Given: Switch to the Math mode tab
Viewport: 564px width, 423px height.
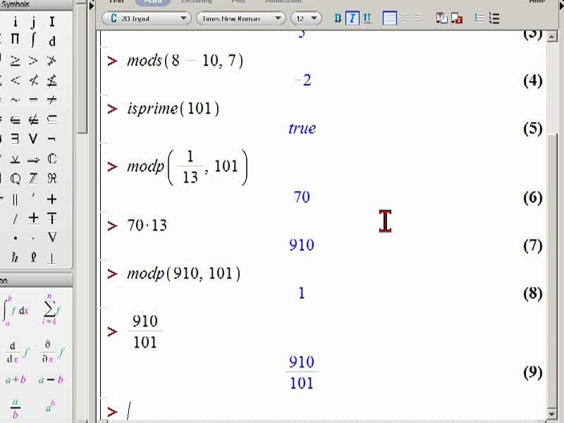Looking at the screenshot, I should coord(152,2).
